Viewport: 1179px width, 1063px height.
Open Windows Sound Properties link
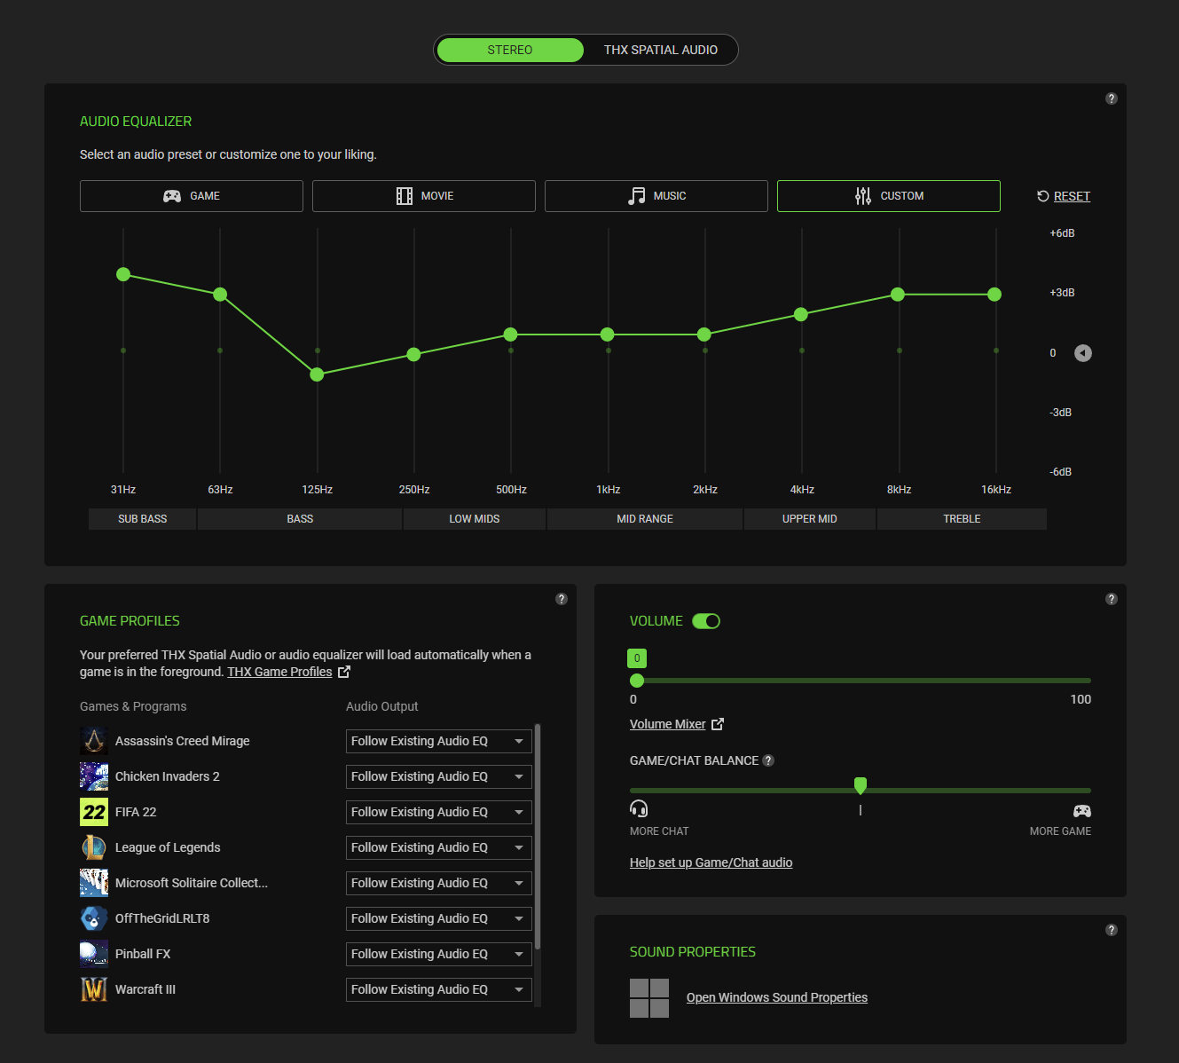776,997
